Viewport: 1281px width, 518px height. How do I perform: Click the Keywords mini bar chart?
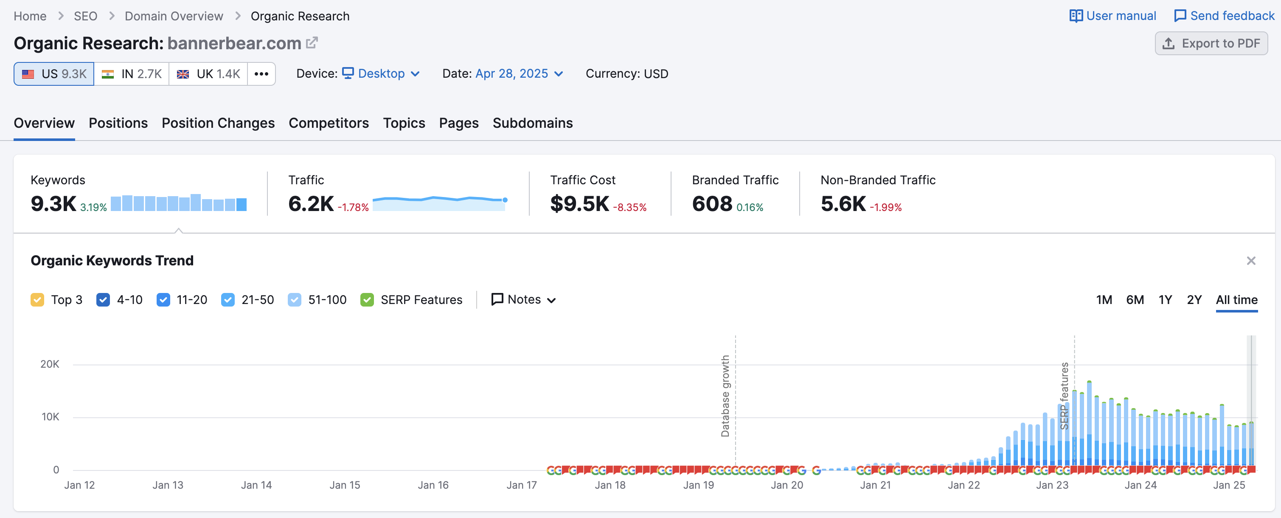(179, 203)
